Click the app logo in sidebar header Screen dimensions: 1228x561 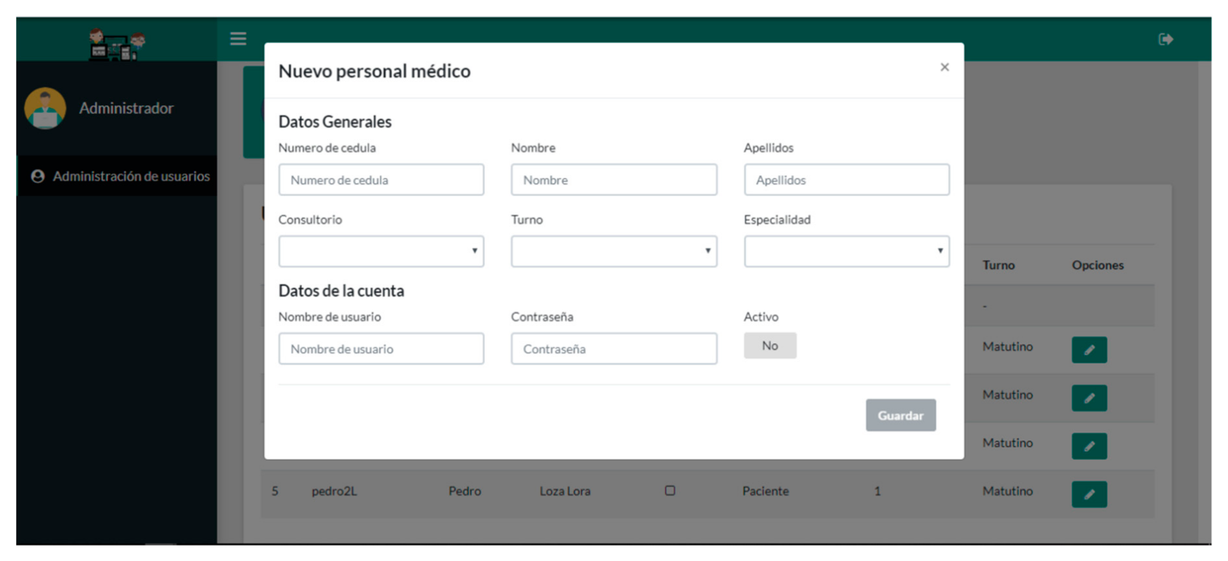pos(117,44)
